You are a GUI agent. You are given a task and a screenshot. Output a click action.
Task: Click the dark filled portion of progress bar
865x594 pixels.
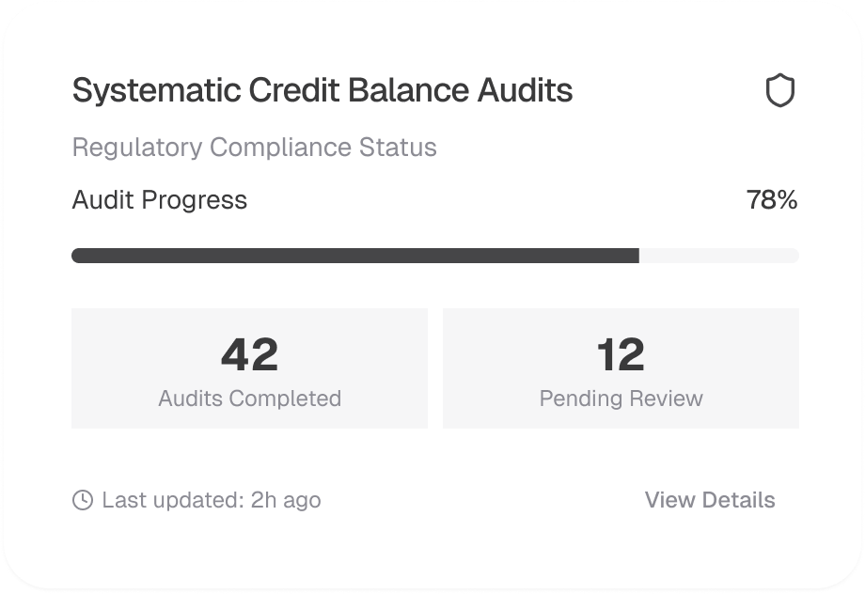point(355,256)
